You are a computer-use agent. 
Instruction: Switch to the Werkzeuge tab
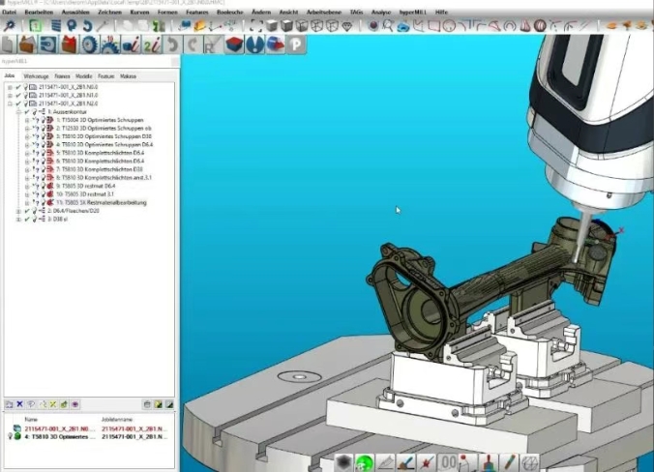coord(36,74)
